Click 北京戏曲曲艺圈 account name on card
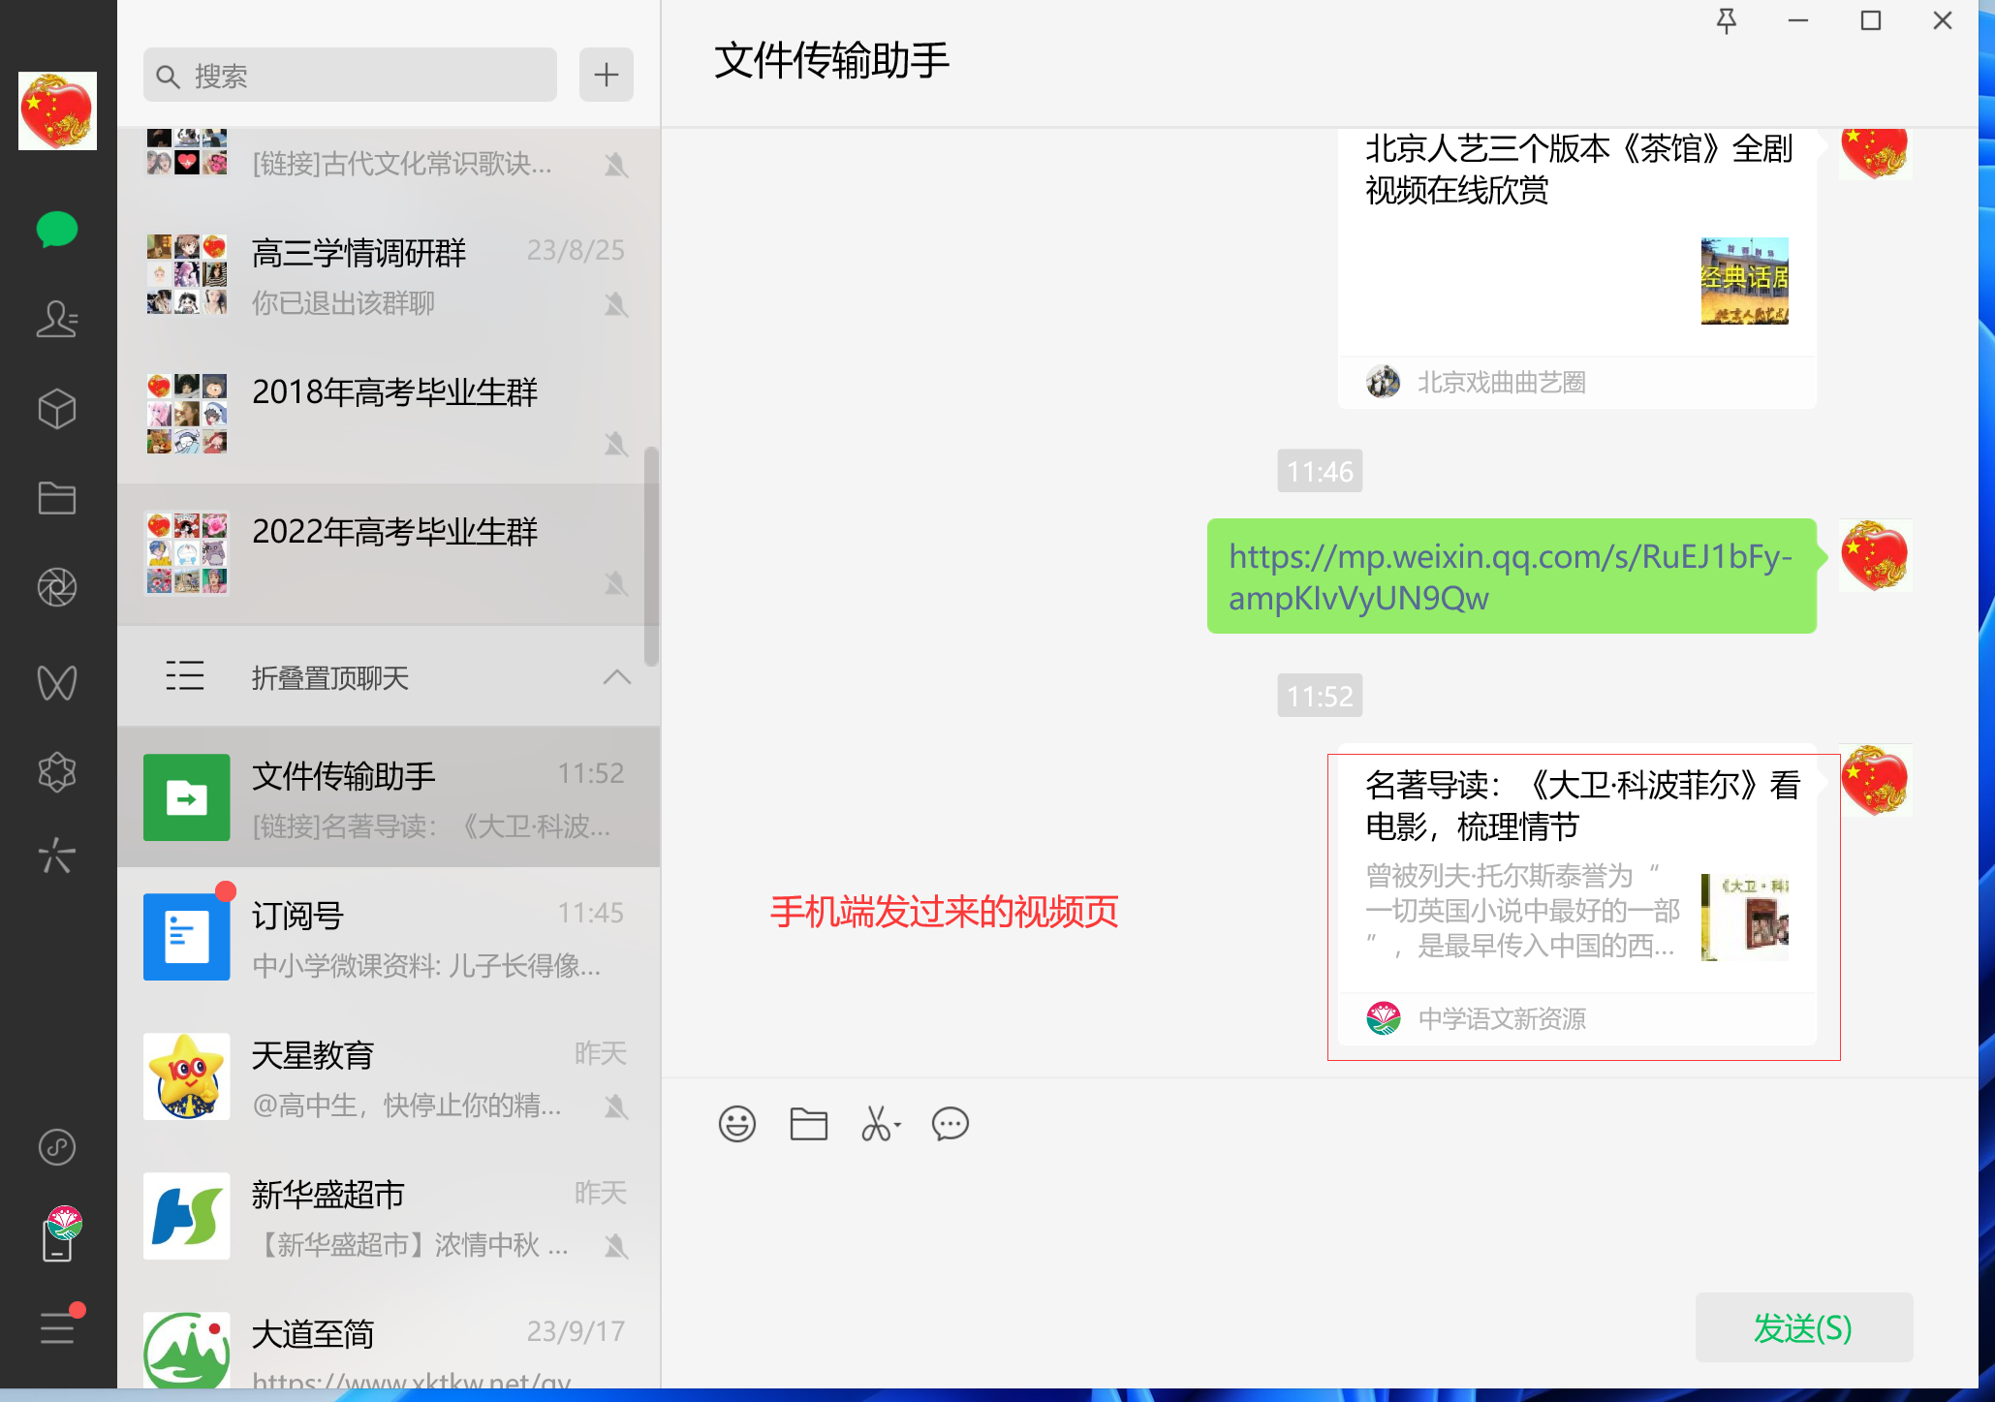The image size is (1995, 1402). coord(1502,383)
